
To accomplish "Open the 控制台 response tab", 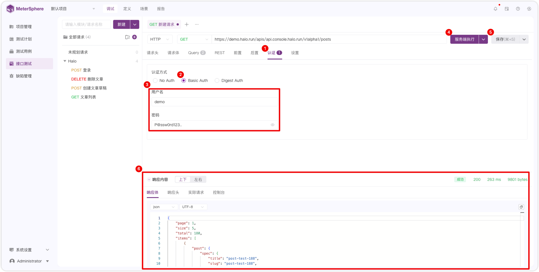I will tap(219, 192).
